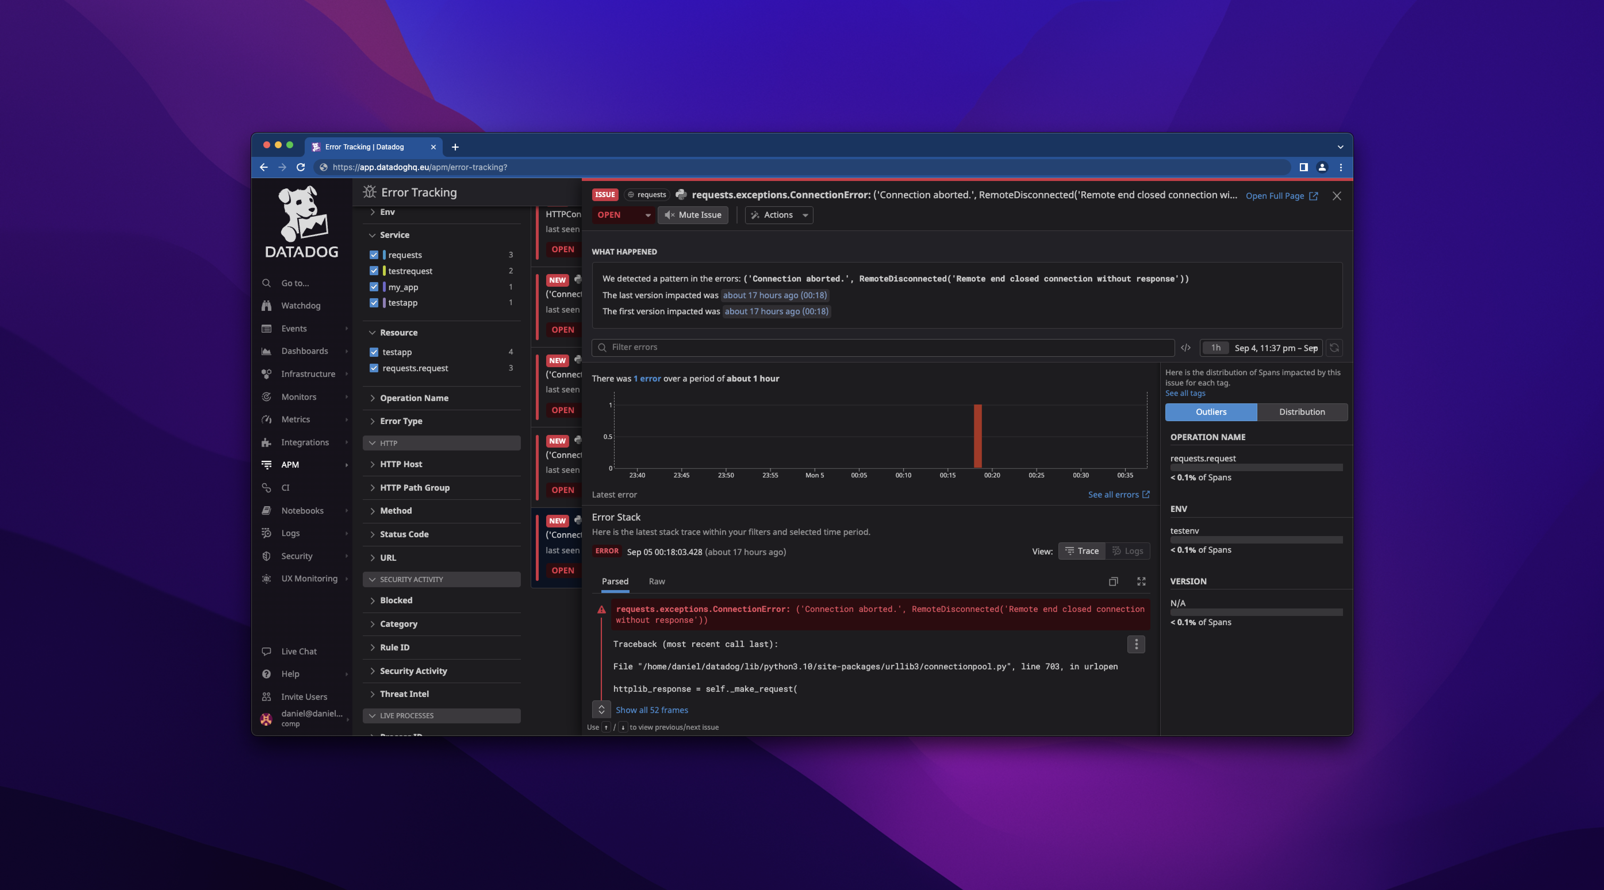The width and height of the screenshot is (1604, 890).
Task: Focus the Filter errors input field
Action: (883, 347)
